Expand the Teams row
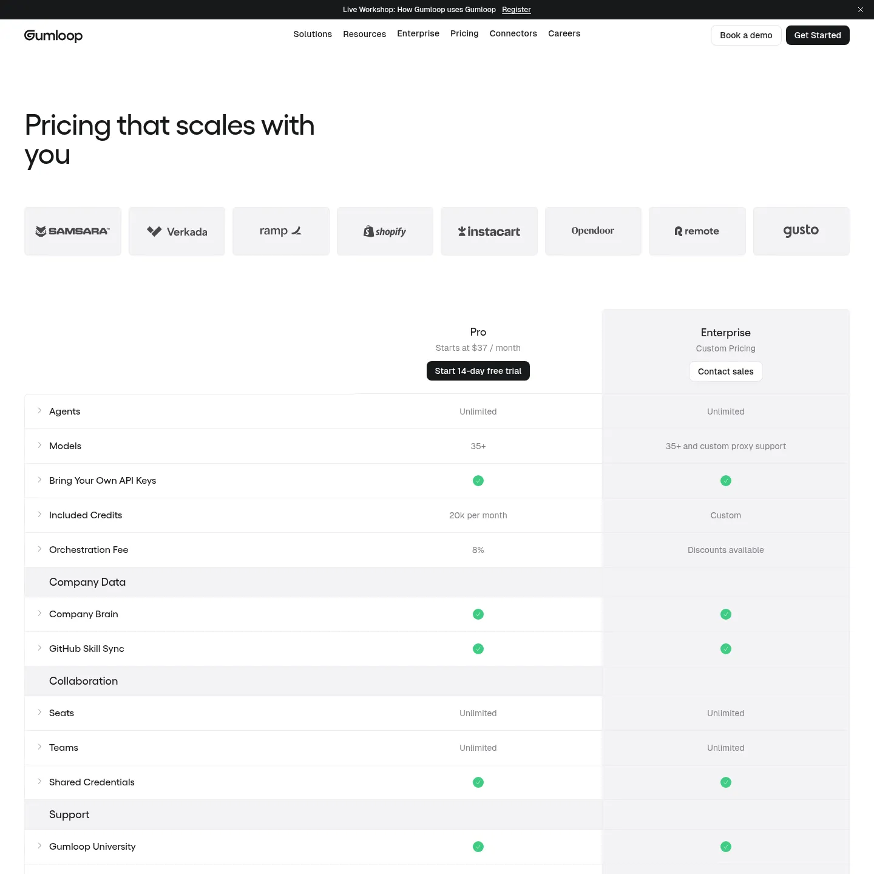This screenshot has height=874, width=874. 39,747
